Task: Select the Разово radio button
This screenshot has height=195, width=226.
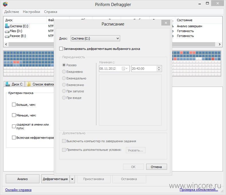Action: pyautogui.click(x=64, y=65)
